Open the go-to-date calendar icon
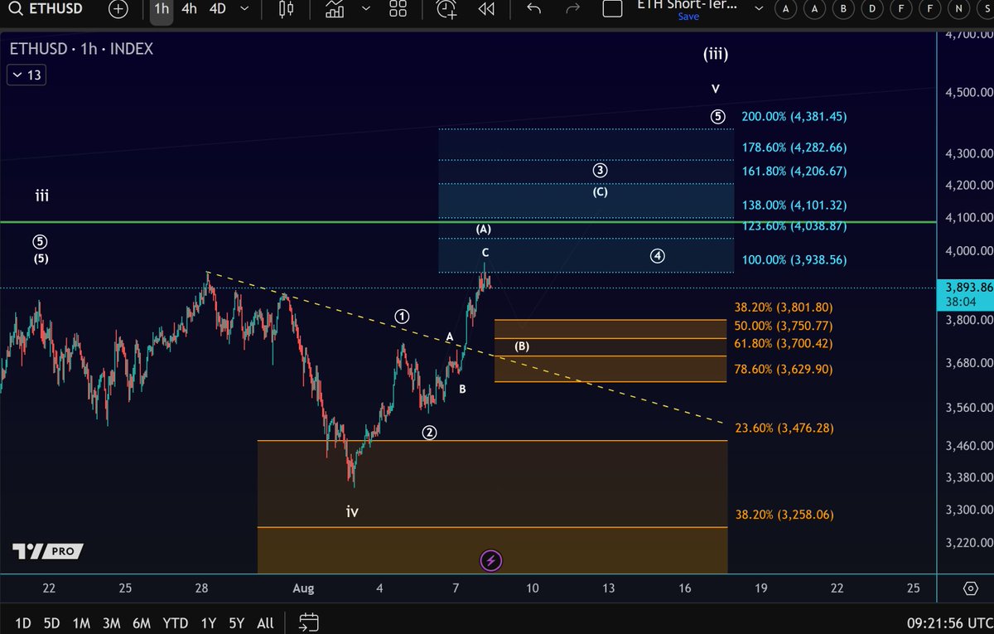The width and height of the screenshot is (994, 634). click(307, 622)
